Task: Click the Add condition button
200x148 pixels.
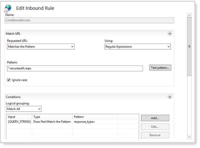Action: point(155,118)
